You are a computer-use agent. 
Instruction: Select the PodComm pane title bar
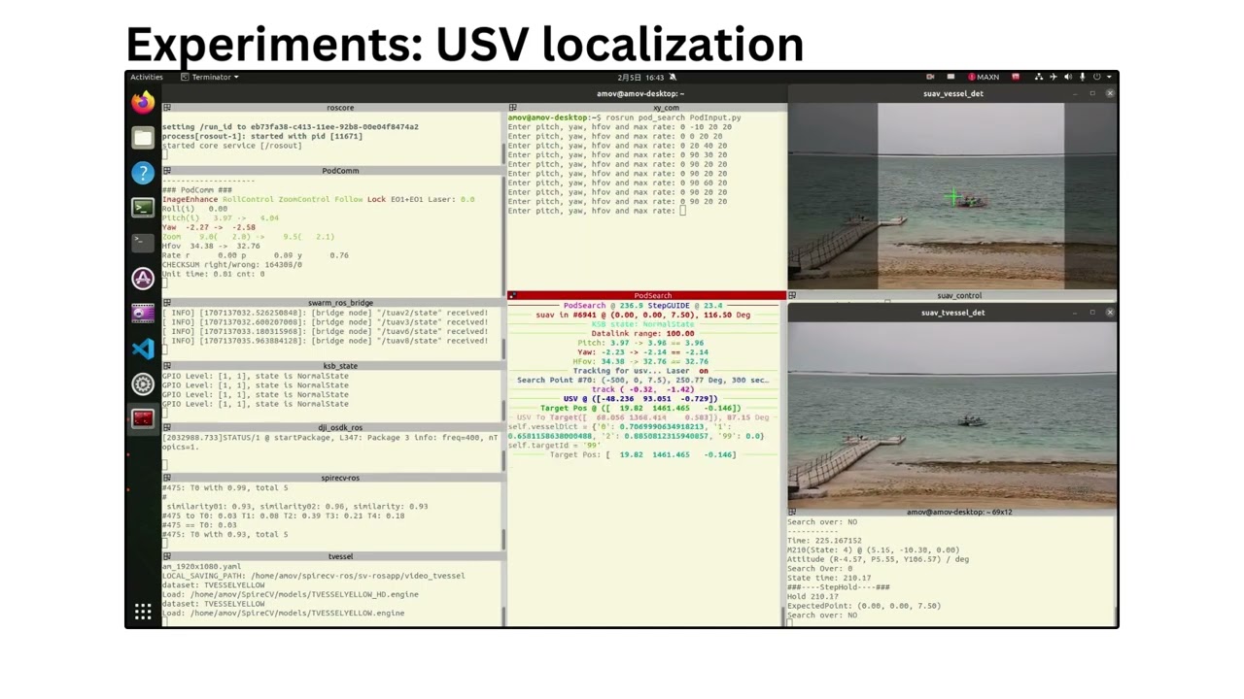333,171
